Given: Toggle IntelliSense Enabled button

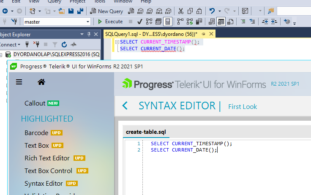Looking at the screenshot, I should click(168, 22).
